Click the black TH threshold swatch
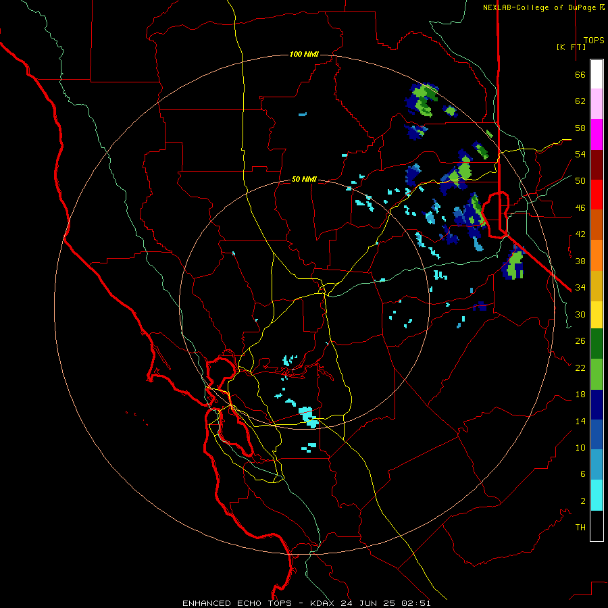The height and width of the screenshot is (608, 608). pos(597,526)
